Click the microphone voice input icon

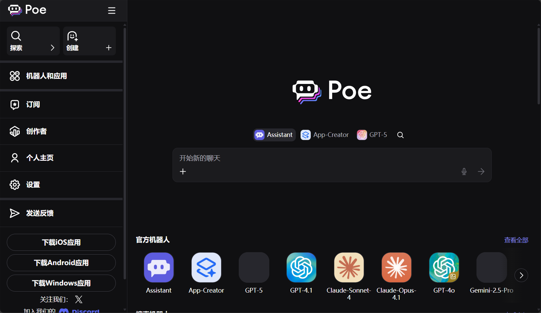tap(464, 172)
